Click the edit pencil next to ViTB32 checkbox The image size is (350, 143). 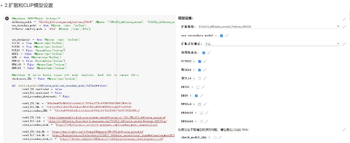(x=205, y=61)
